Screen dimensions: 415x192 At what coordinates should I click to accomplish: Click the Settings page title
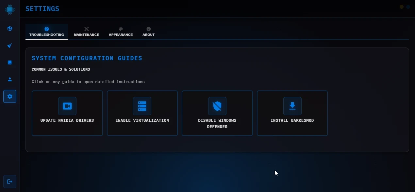[x=42, y=9]
